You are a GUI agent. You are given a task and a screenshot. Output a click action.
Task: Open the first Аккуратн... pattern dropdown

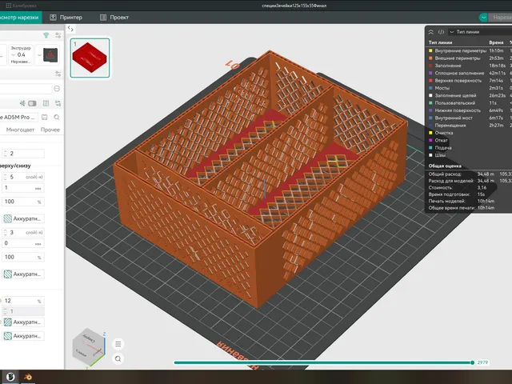(x=23, y=218)
